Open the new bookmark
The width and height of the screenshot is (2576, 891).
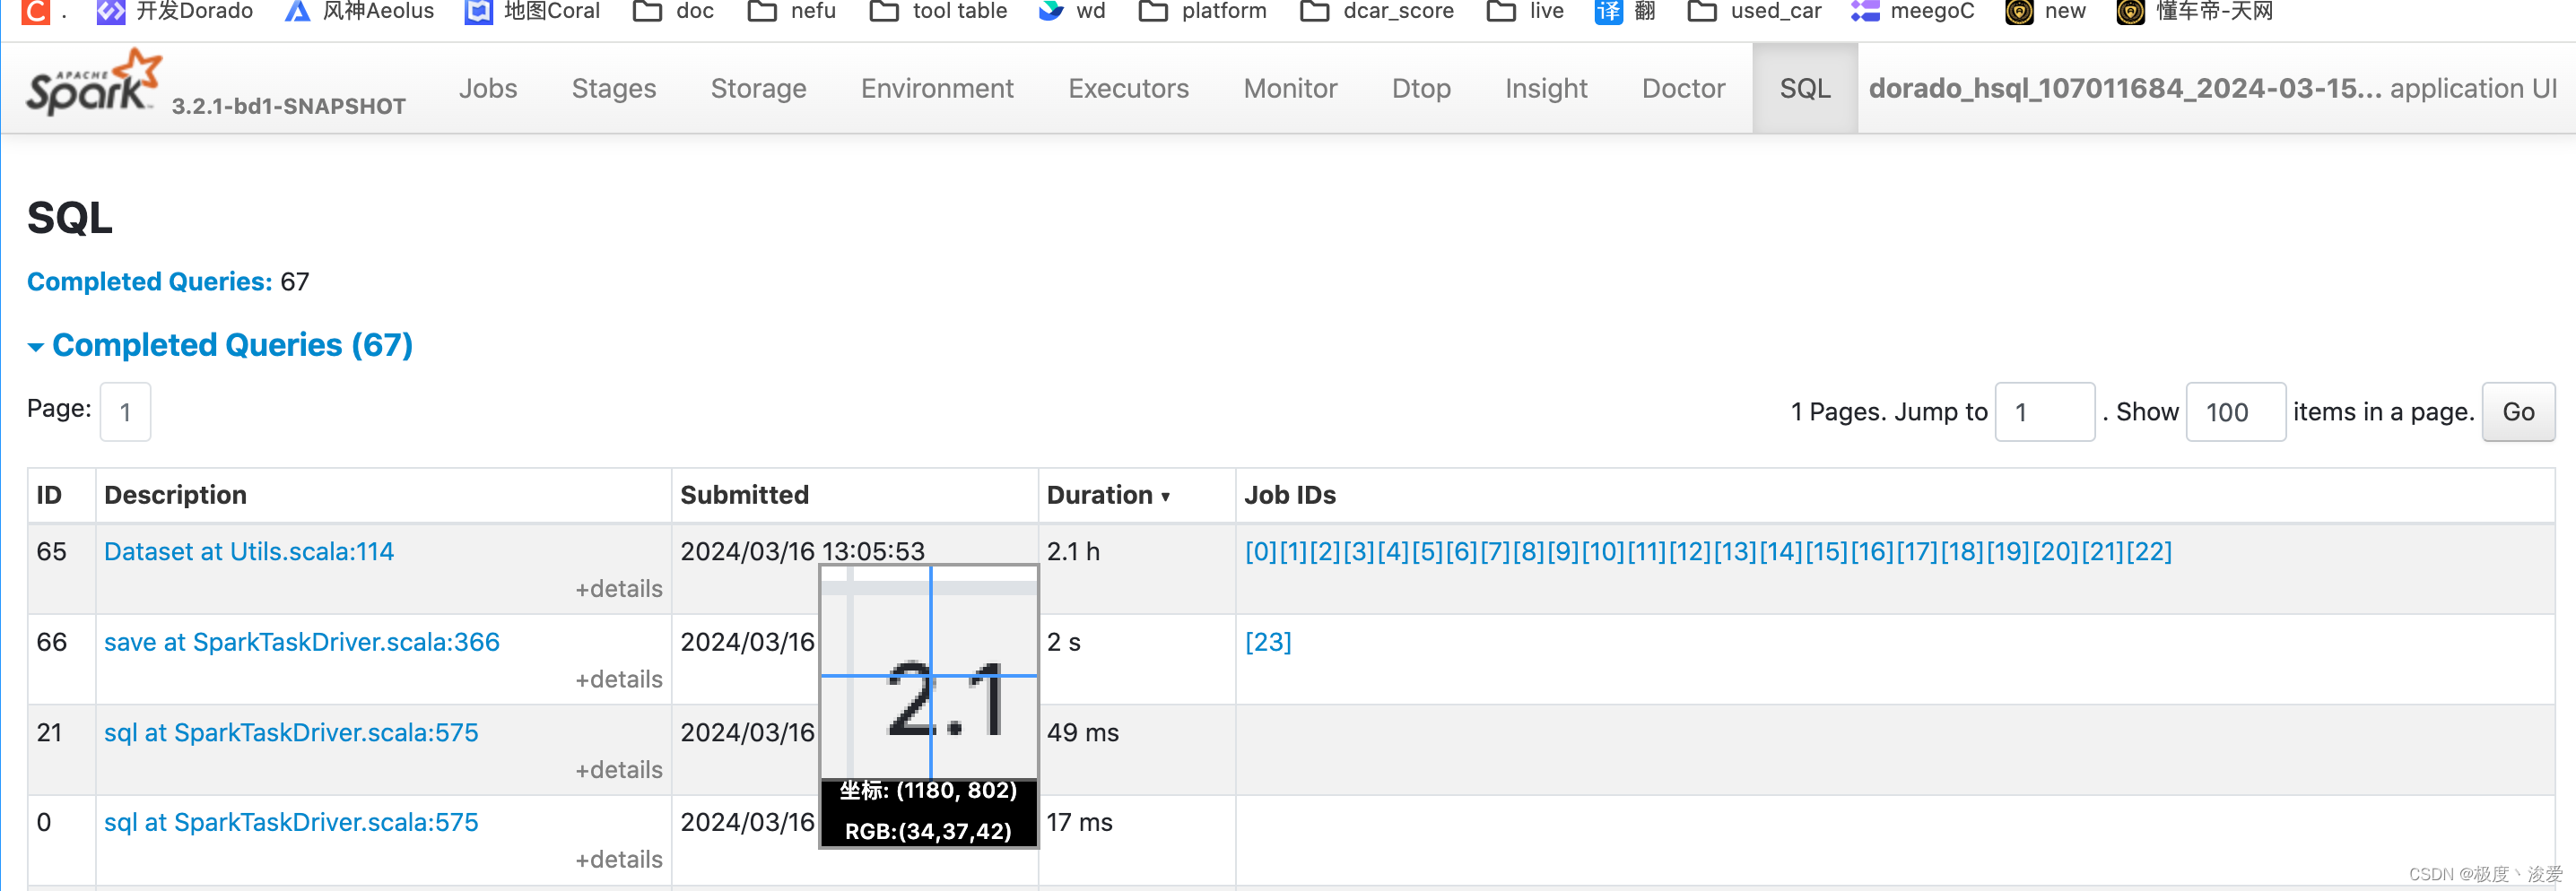2045,11
